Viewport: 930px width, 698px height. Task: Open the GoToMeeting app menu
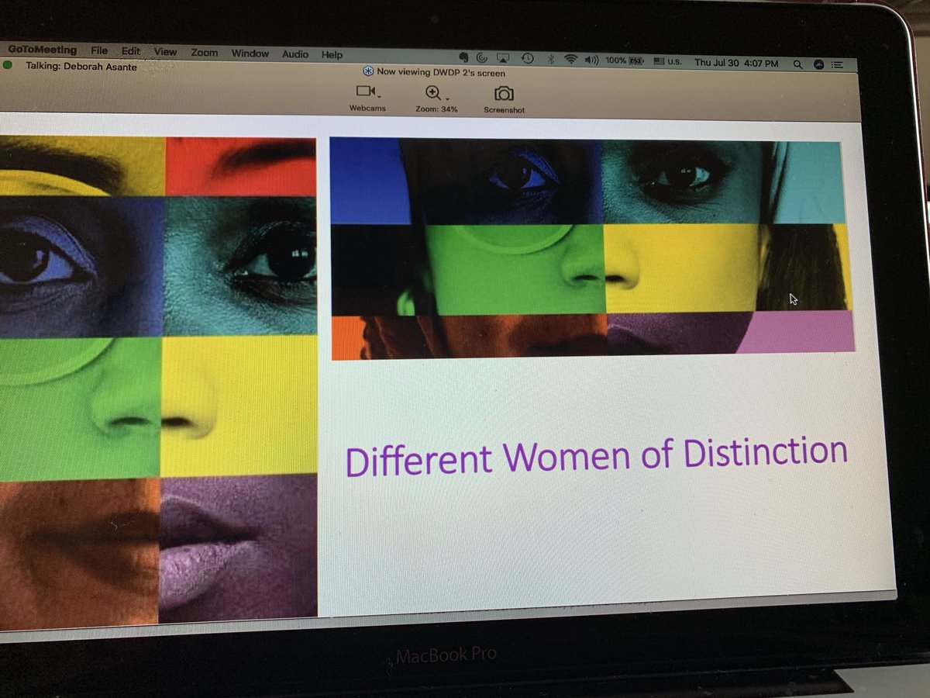coord(43,50)
